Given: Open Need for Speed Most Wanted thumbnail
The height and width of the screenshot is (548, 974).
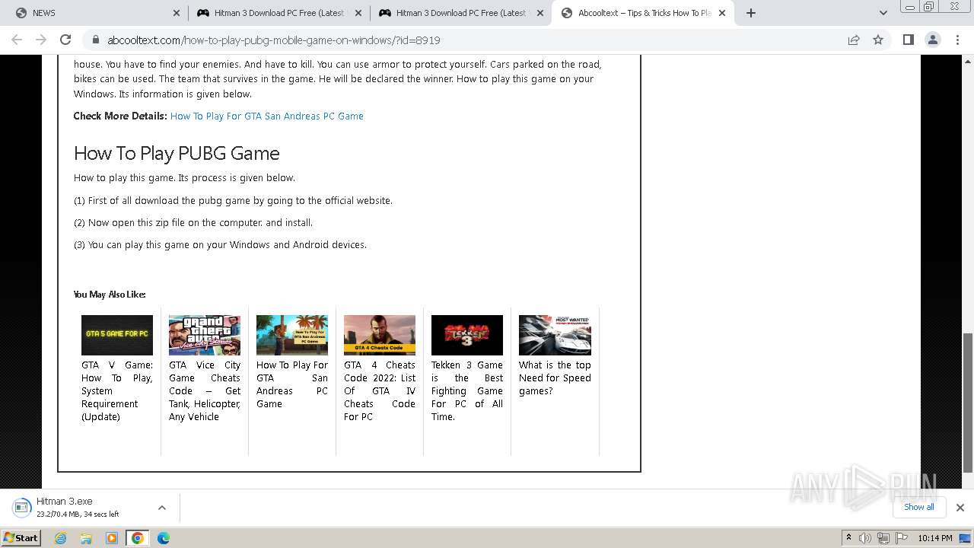Looking at the screenshot, I should click(555, 335).
